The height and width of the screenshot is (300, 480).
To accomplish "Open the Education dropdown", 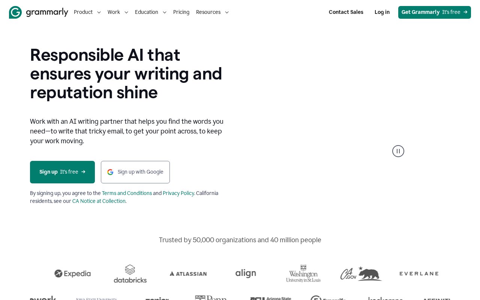I will 151,12.
